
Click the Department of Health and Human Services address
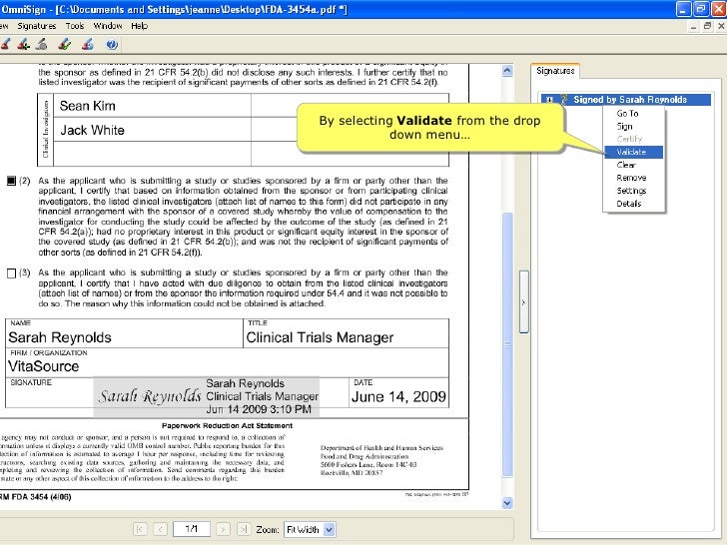pos(381,460)
